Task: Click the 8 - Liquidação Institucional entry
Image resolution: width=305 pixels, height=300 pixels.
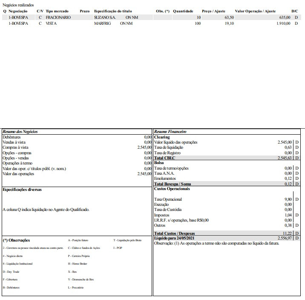Action: point(17,264)
